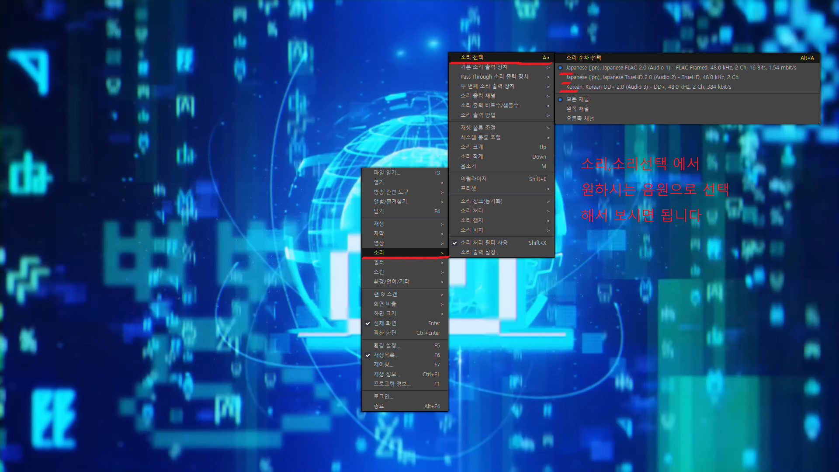
Task: Choose 왼쪽 채널 channel option
Action: [x=577, y=109]
